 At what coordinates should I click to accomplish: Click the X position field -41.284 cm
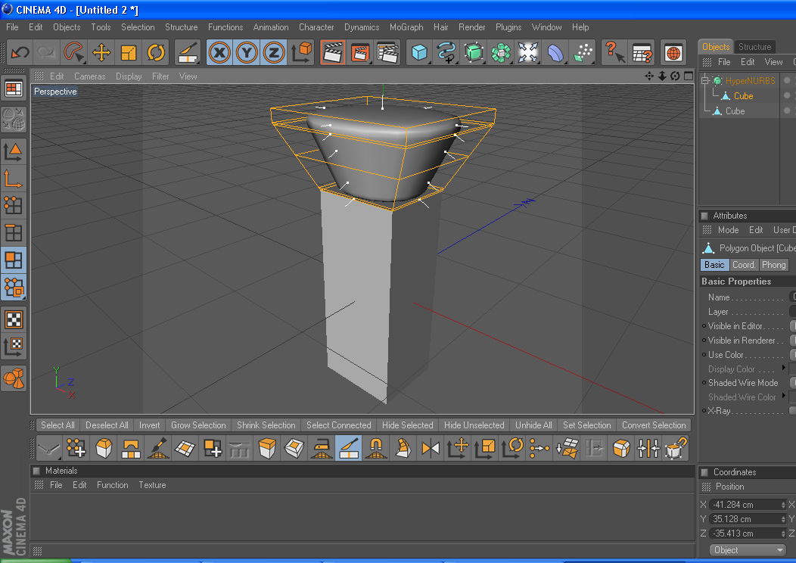pos(748,505)
